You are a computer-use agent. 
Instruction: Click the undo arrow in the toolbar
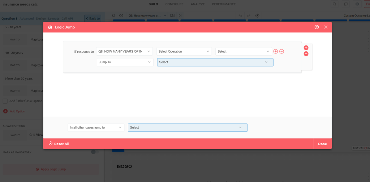point(240,16)
